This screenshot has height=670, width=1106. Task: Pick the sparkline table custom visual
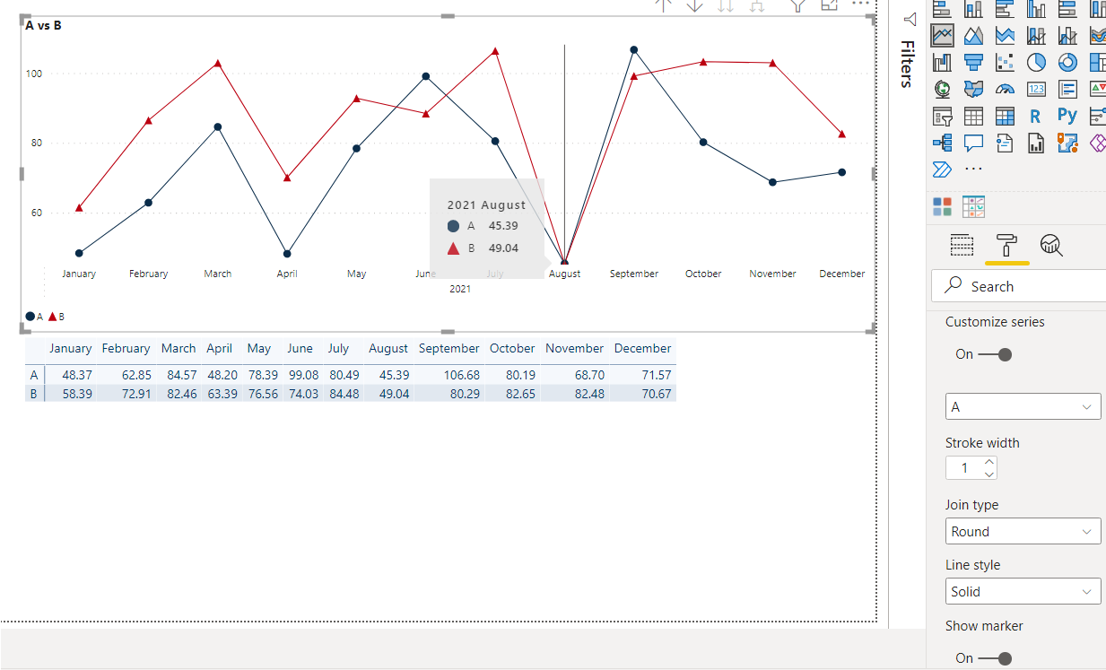pyautogui.click(x=973, y=207)
